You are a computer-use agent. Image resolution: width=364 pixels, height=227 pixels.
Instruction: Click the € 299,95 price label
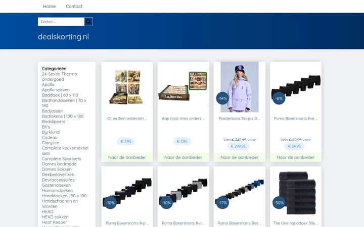click(238, 146)
